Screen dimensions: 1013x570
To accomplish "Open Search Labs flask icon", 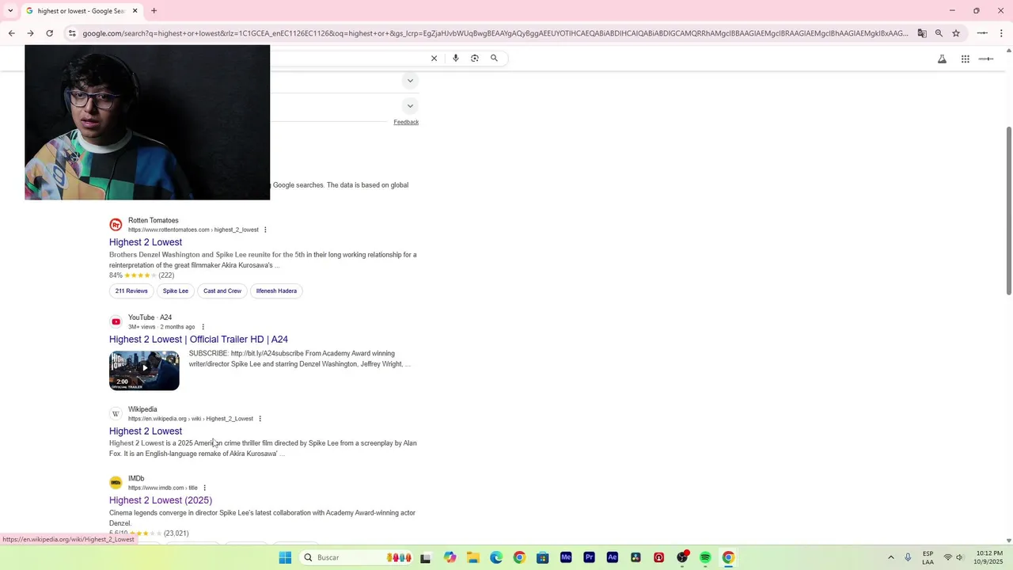I will click(x=942, y=59).
